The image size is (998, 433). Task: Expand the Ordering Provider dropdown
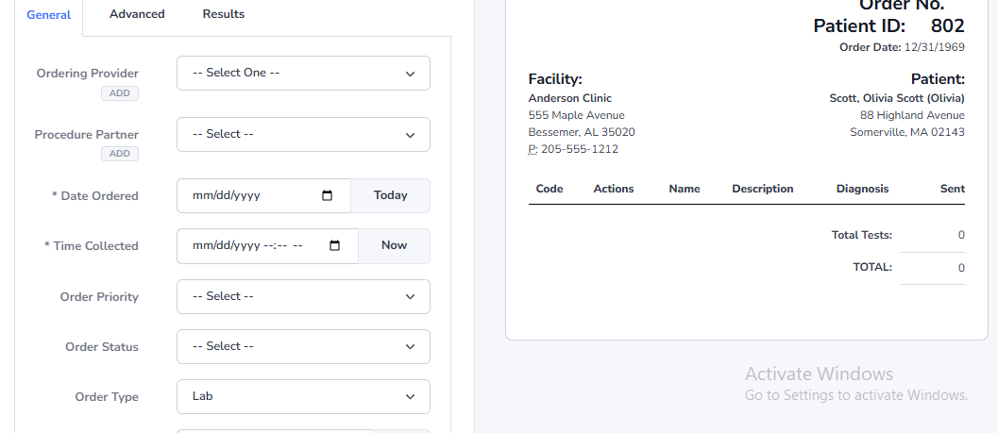[303, 74]
